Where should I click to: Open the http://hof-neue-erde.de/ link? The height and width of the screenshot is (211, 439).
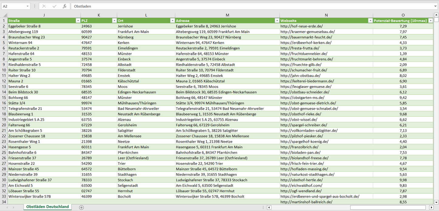[301, 26]
